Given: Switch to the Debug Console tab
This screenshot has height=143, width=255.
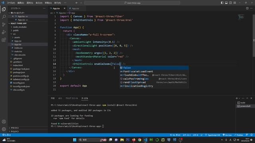Looking at the screenshot, I should [72, 98].
